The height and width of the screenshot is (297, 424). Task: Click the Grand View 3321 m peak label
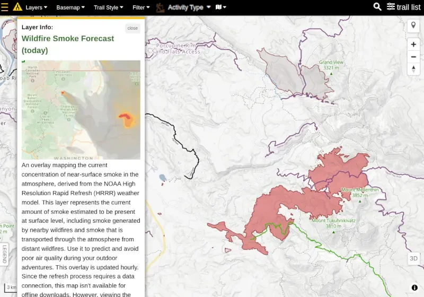[331, 65]
